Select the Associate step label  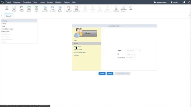6,32
